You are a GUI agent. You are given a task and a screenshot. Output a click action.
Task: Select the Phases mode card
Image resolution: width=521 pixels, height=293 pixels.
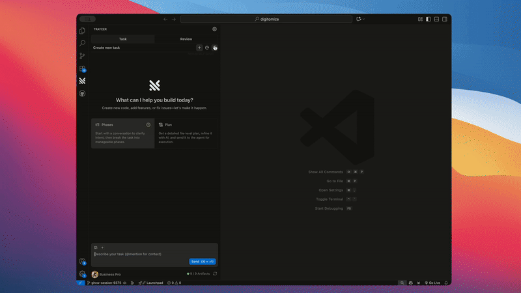click(122, 133)
